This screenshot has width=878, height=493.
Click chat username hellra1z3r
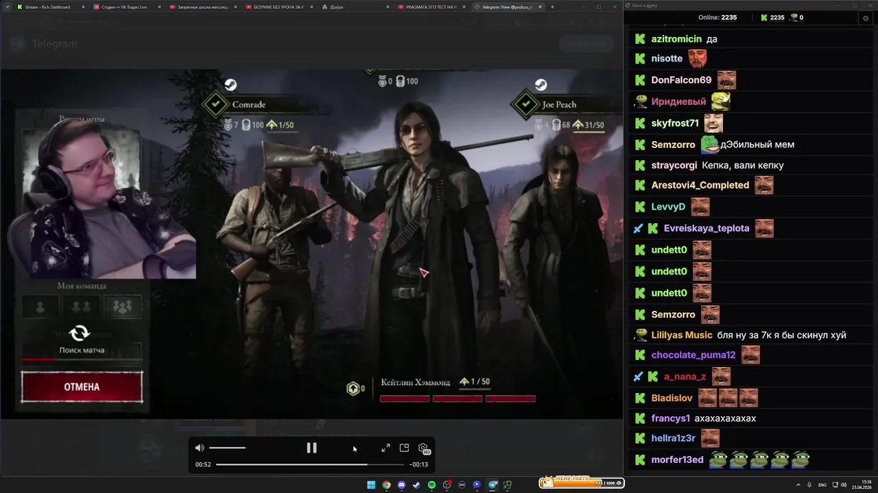point(673,438)
